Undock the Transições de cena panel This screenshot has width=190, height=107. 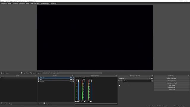pyautogui.click(x=152, y=76)
